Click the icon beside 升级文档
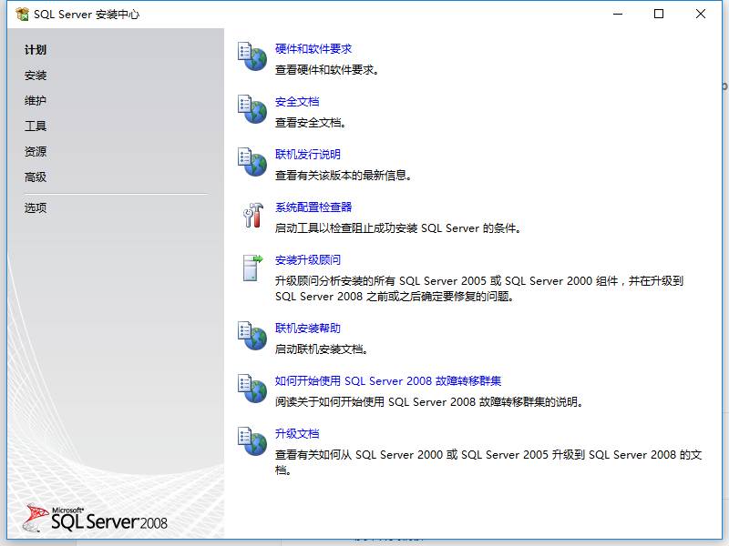The image size is (729, 546). pyautogui.click(x=252, y=441)
